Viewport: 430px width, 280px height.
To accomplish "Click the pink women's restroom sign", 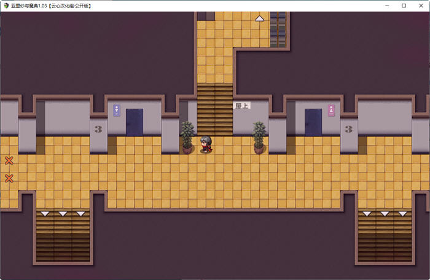I will coord(332,111).
